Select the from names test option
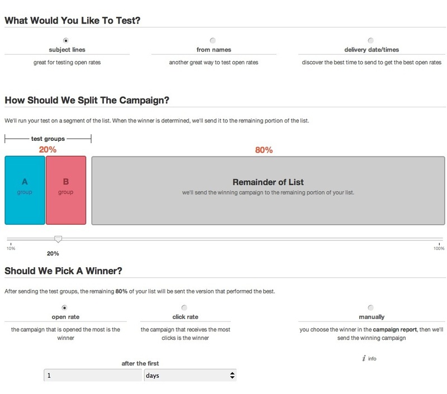 click(212, 40)
